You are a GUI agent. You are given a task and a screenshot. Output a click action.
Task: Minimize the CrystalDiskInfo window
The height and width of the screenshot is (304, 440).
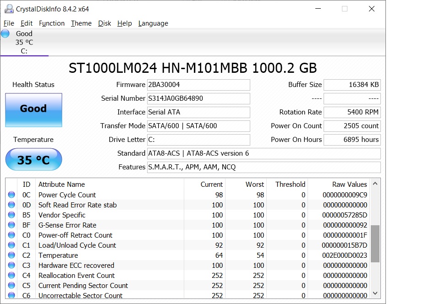(318, 9)
